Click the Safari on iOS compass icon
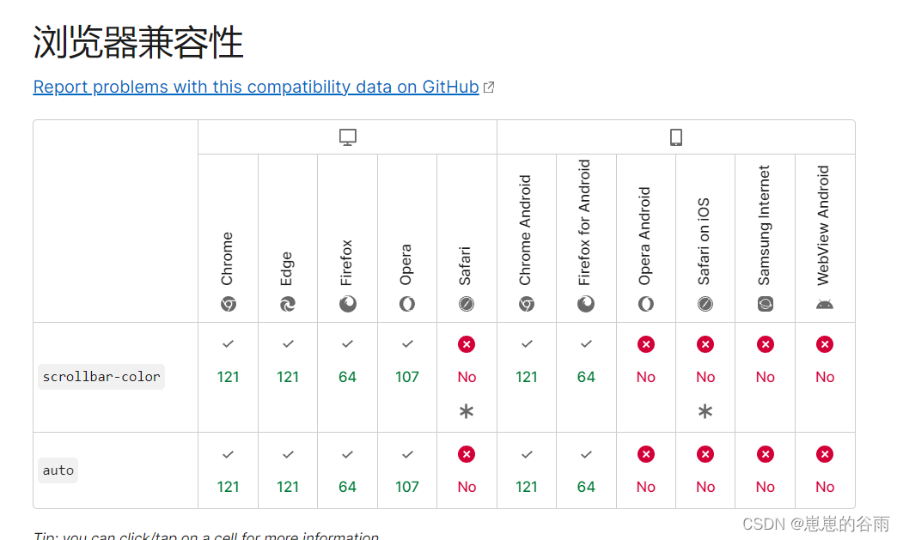This screenshot has height=540, width=903. (x=705, y=304)
